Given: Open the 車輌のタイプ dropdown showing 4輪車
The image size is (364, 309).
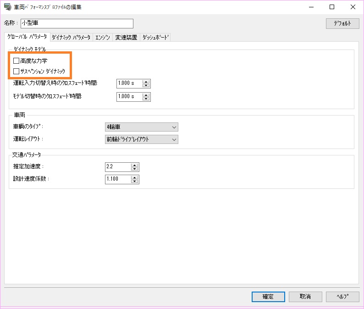Looking at the screenshot, I should (x=141, y=127).
